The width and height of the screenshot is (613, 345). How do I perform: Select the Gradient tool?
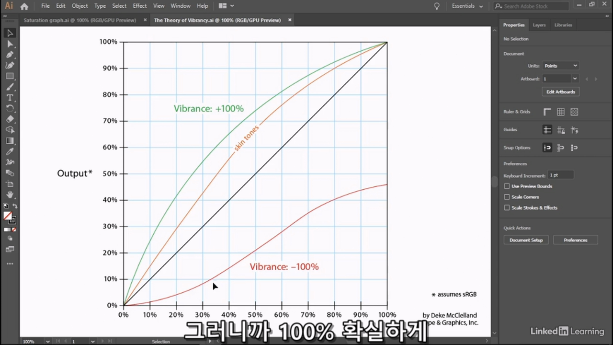click(x=10, y=140)
